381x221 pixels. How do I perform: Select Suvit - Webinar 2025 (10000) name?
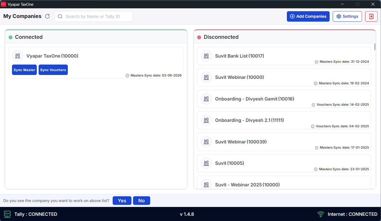point(247,185)
